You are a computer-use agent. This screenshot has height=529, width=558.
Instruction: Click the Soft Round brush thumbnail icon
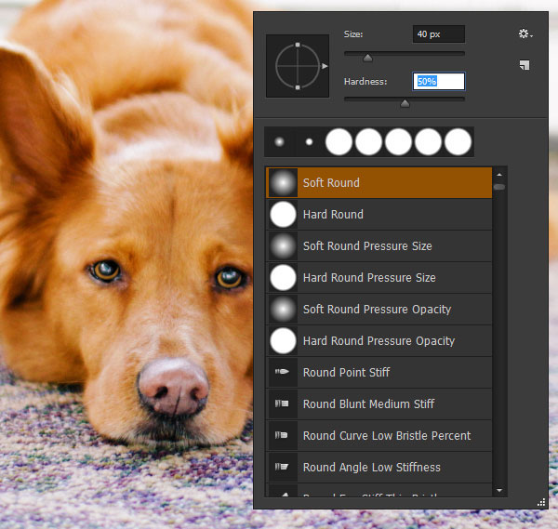coord(283,183)
